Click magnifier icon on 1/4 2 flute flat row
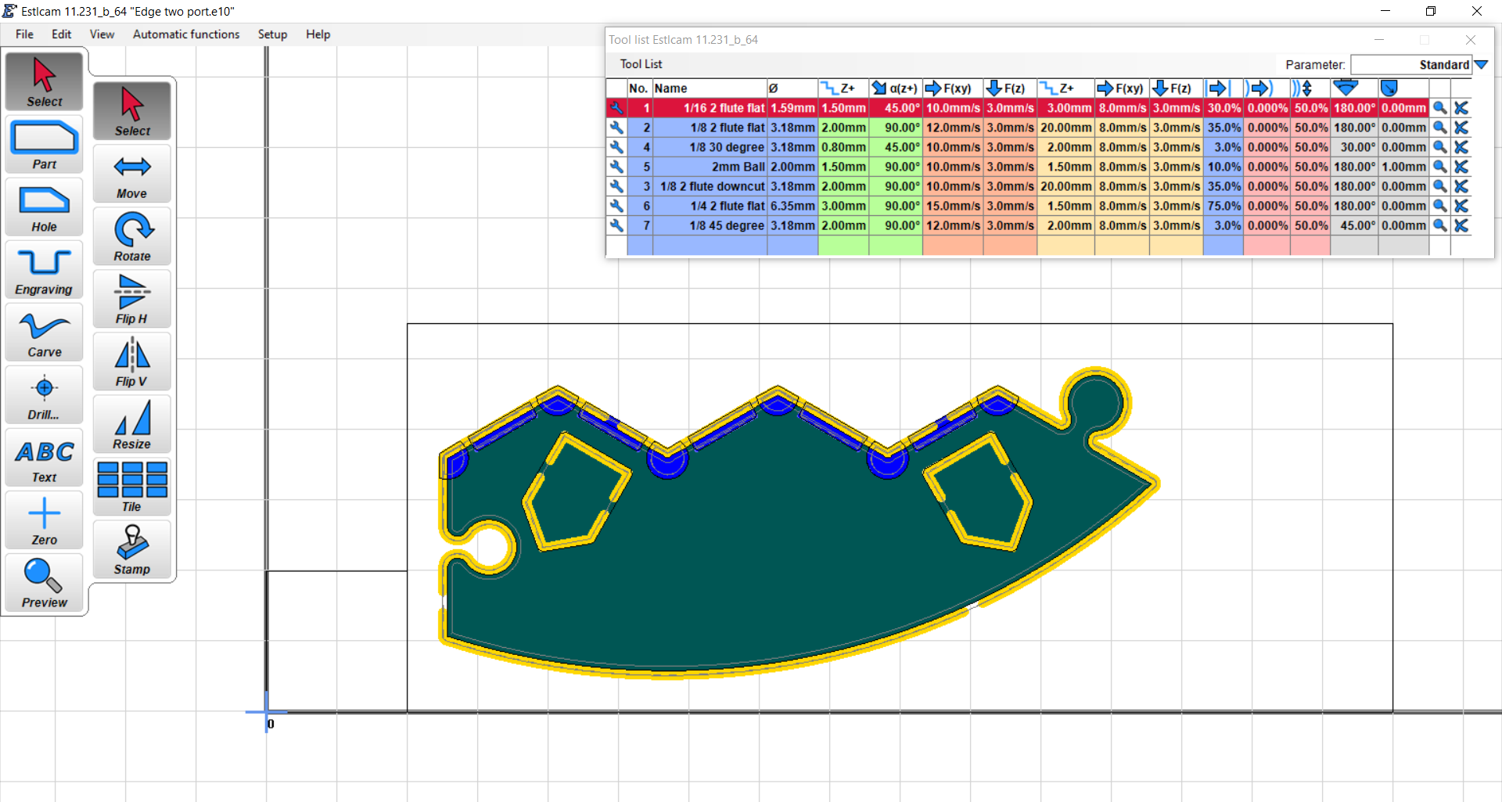Viewport: 1502px width, 802px height. (1439, 206)
